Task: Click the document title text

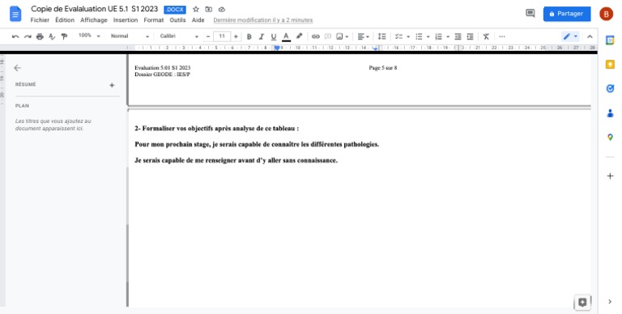Action: [95, 9]
